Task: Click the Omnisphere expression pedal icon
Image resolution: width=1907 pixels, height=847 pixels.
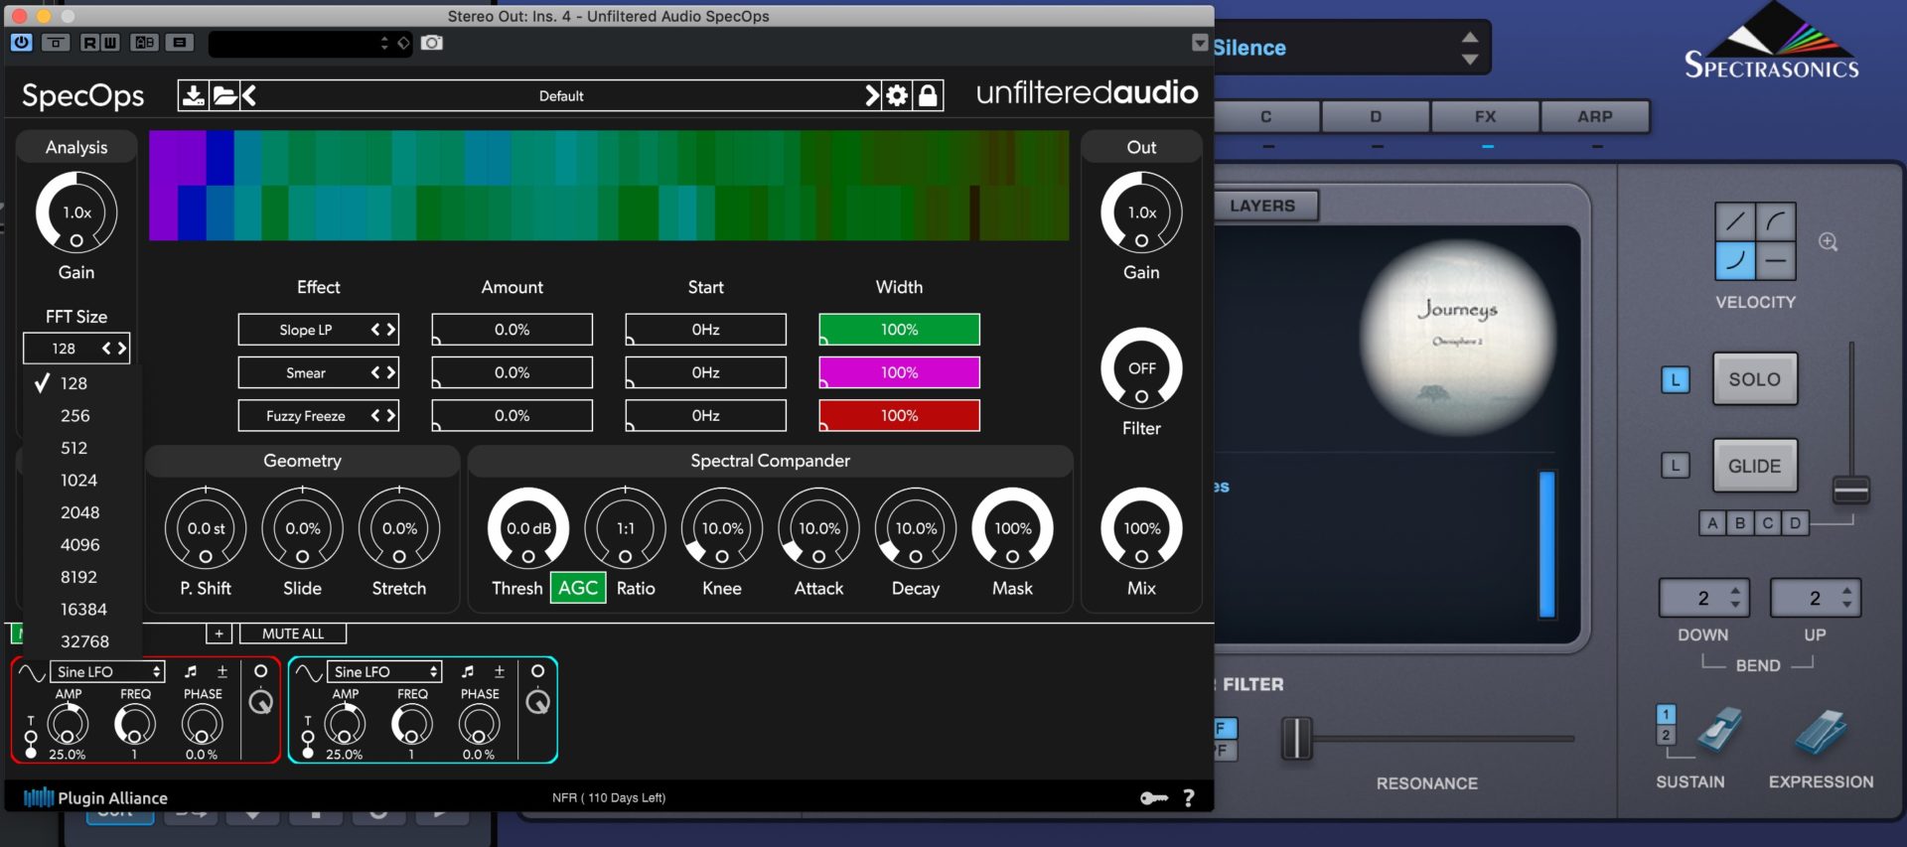Action: [1821, 733]
